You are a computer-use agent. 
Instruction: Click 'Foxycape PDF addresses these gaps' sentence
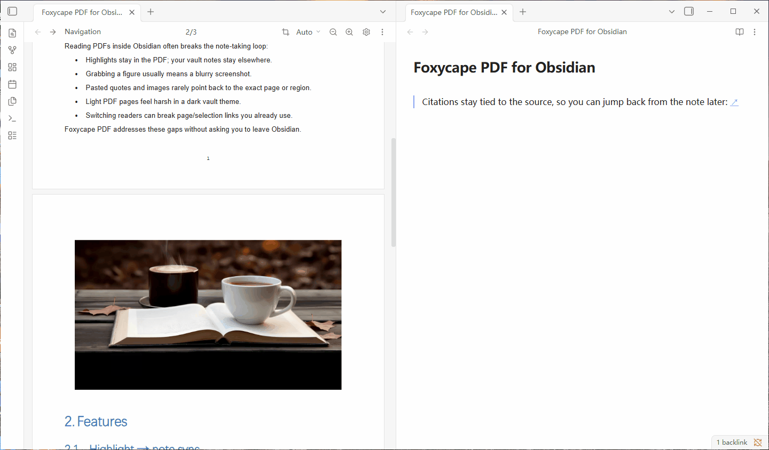tap(183, 130)
